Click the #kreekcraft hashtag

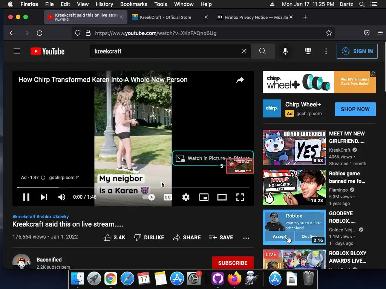[x=24, y=216]
